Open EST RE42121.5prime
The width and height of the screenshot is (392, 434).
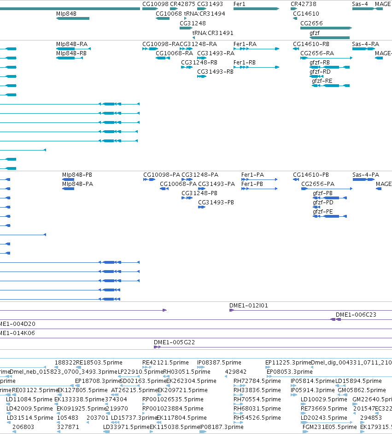pyautogui.click(x=147, y=367)
